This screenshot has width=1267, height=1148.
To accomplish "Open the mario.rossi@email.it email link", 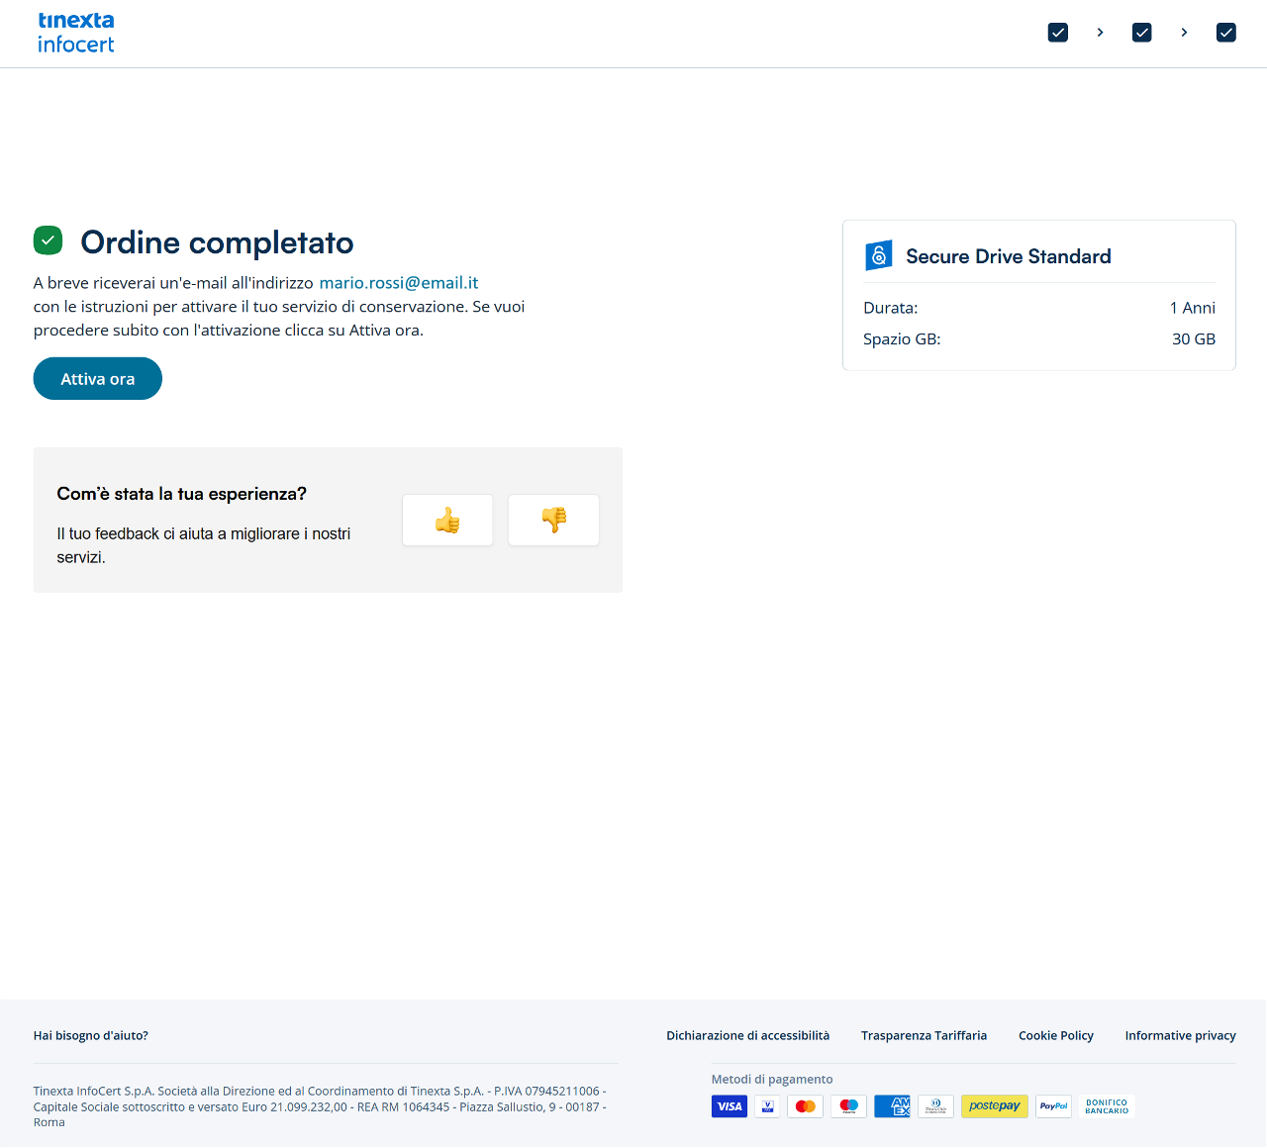I will pyautogui.click(x=398, y=283).
